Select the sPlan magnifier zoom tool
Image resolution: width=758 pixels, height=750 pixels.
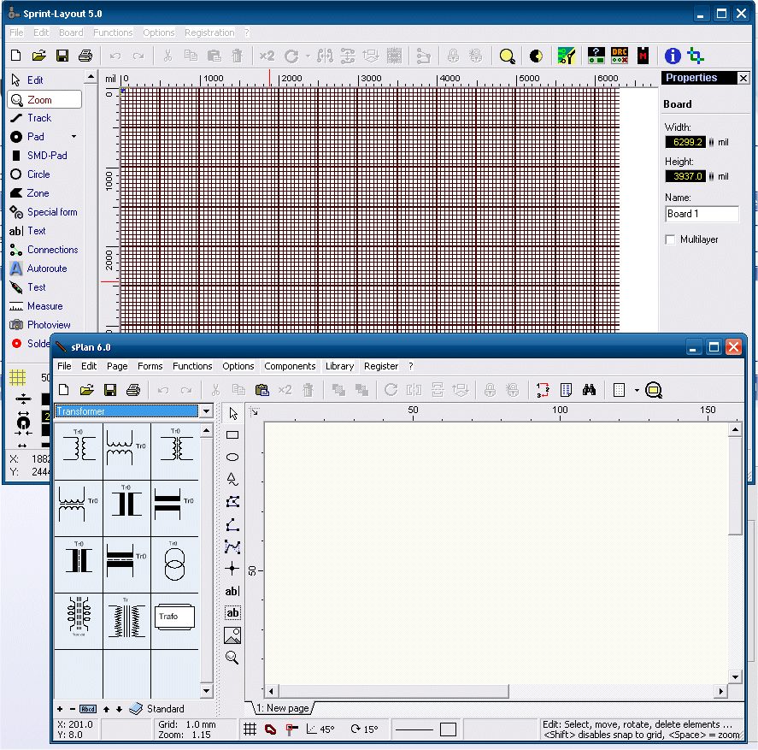232,658
